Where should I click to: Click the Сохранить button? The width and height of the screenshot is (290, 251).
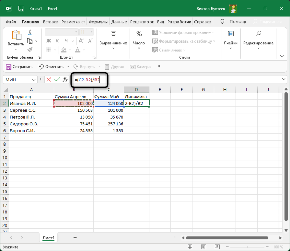19,67
